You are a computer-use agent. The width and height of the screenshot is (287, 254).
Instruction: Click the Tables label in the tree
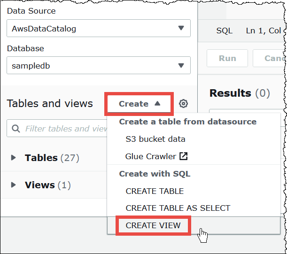(x=41, y=158)
